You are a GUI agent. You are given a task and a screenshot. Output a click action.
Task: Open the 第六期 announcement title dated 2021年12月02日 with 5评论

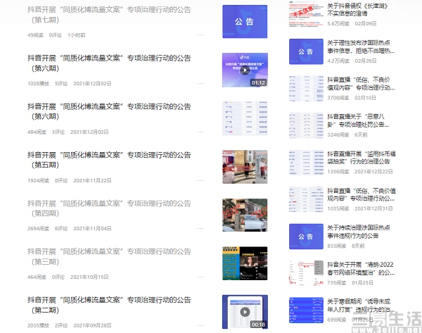point(109,63)
